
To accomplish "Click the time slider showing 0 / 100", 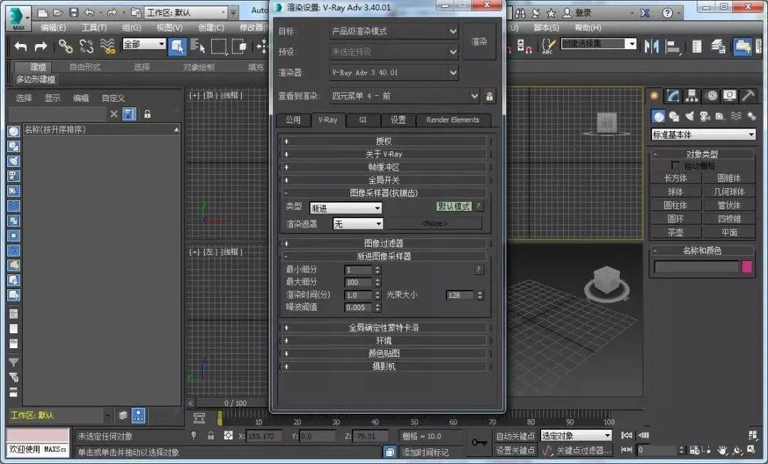I will pyautogui.click(x=235, y=404).
